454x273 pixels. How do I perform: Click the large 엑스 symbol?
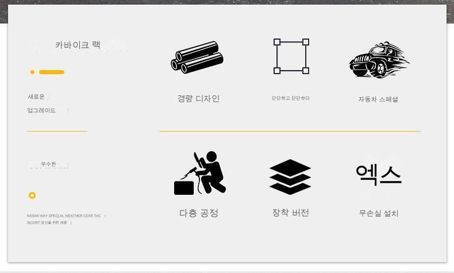[x=379, y=175]
